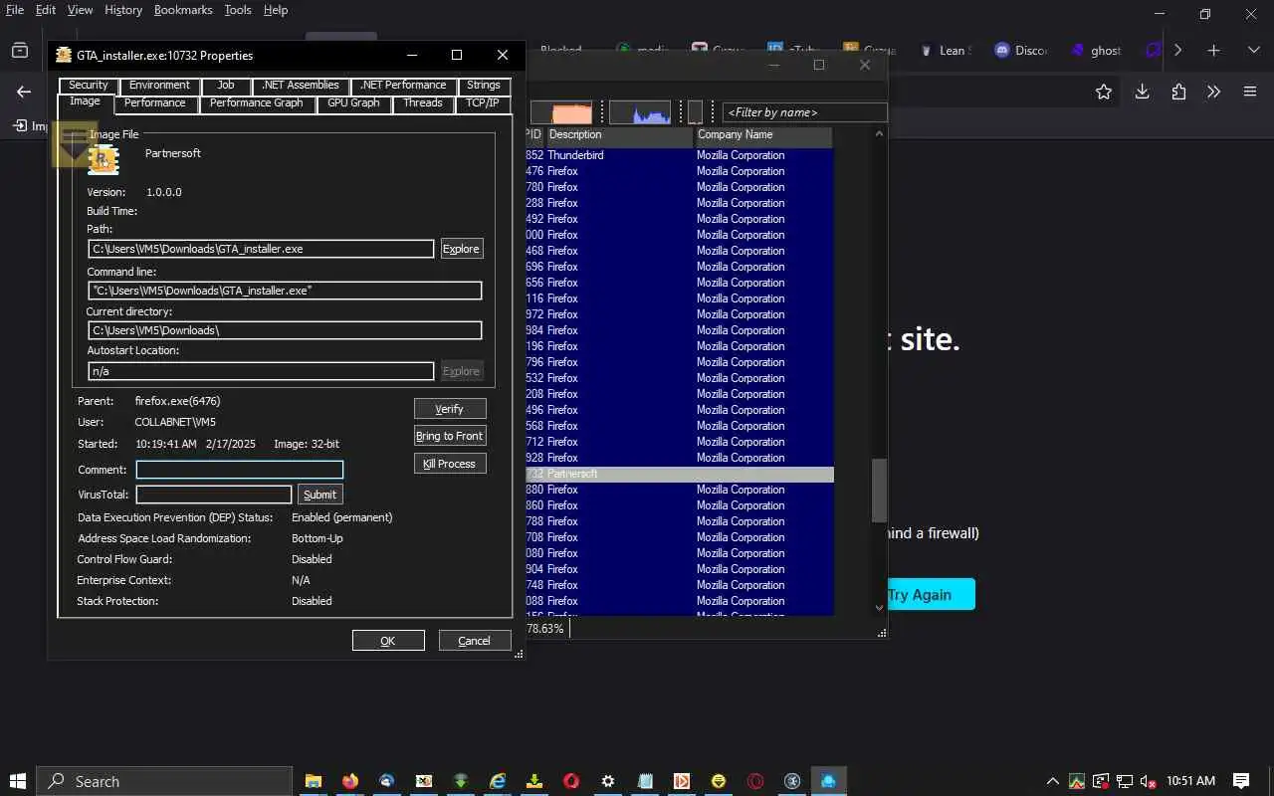Go back using the browser back arrow

tap(24, 92)
